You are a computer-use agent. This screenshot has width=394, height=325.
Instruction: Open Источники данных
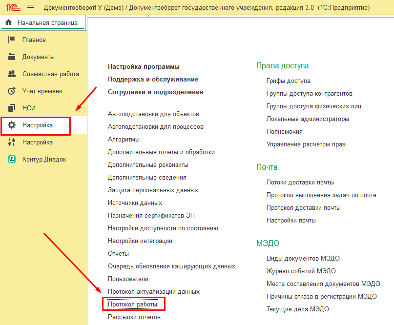pos(135,203)
